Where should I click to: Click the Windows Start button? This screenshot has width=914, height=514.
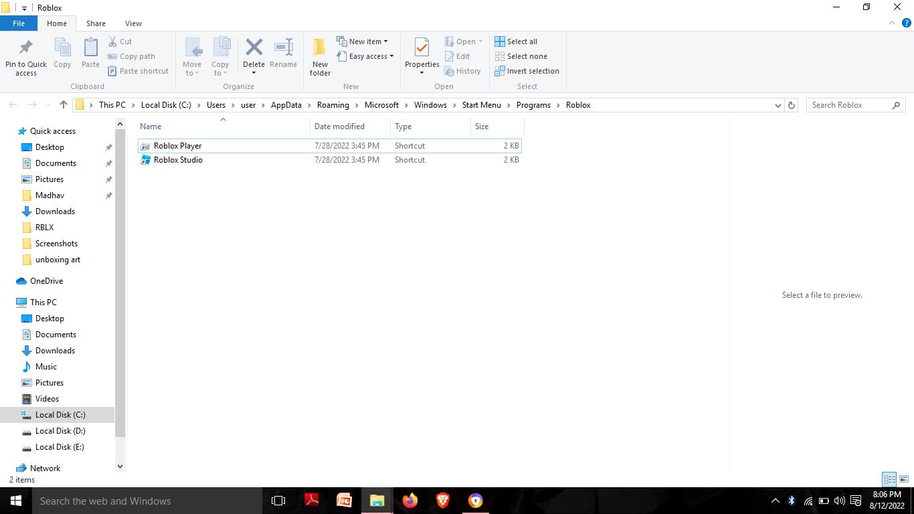pos(16,501)
